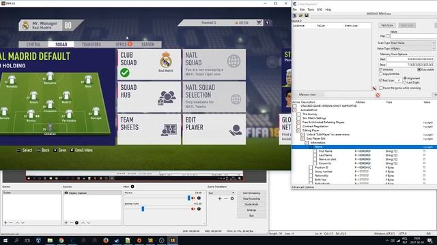Screen dimensions: 437x245
Task: Click the First Scan button
Action: point(387,25)
